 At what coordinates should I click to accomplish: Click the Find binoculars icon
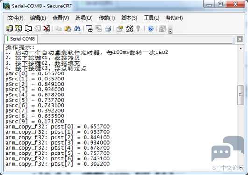click(x=78, y=29)
